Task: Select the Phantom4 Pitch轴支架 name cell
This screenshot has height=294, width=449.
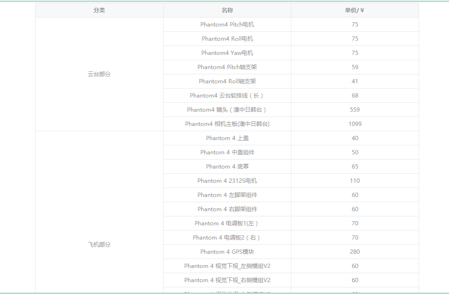Action: pyautogui.click(x=227, y=67)
